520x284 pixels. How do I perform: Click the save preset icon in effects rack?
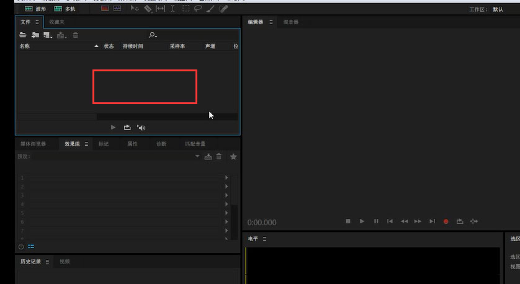(208, 157)
